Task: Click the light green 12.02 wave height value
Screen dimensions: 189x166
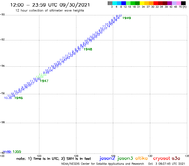Action: click(x=43, y=75)
